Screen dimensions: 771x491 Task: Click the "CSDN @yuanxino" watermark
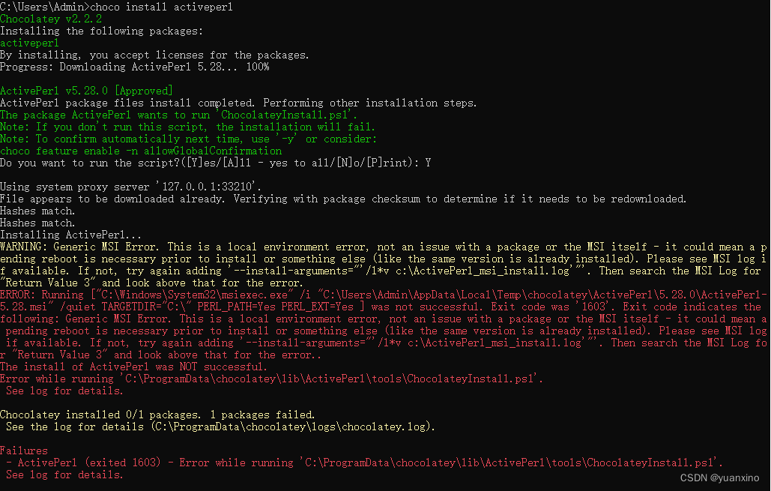pos(719,478)
